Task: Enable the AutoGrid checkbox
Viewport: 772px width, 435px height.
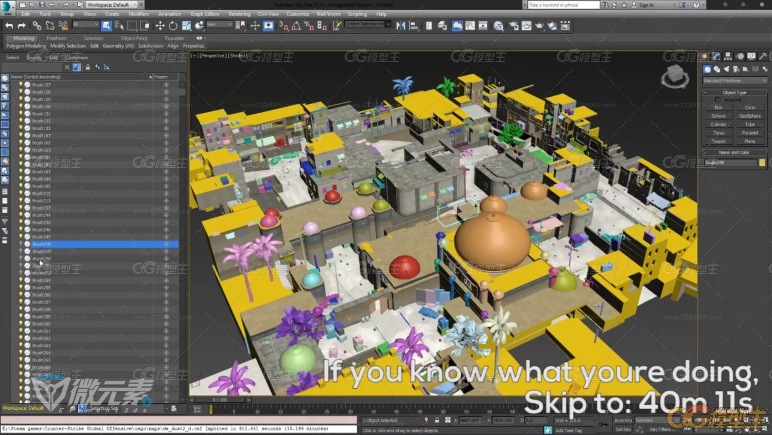Action: click(718, 100)
